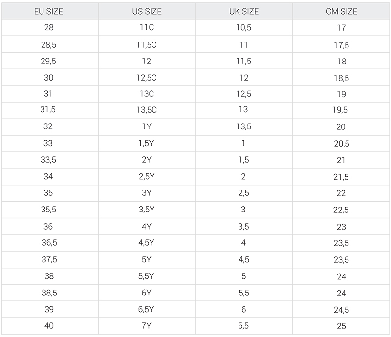Select the EU size 37,5 cell
391x337 pixels.
coord(50,260)
